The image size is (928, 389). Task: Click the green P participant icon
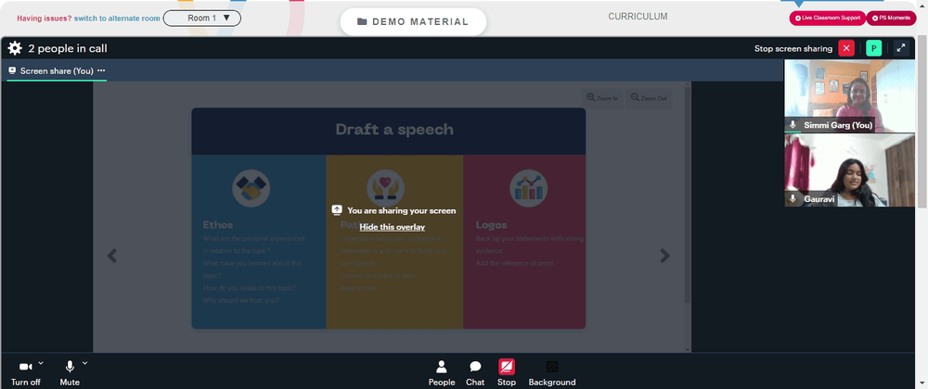pos(873,48)
